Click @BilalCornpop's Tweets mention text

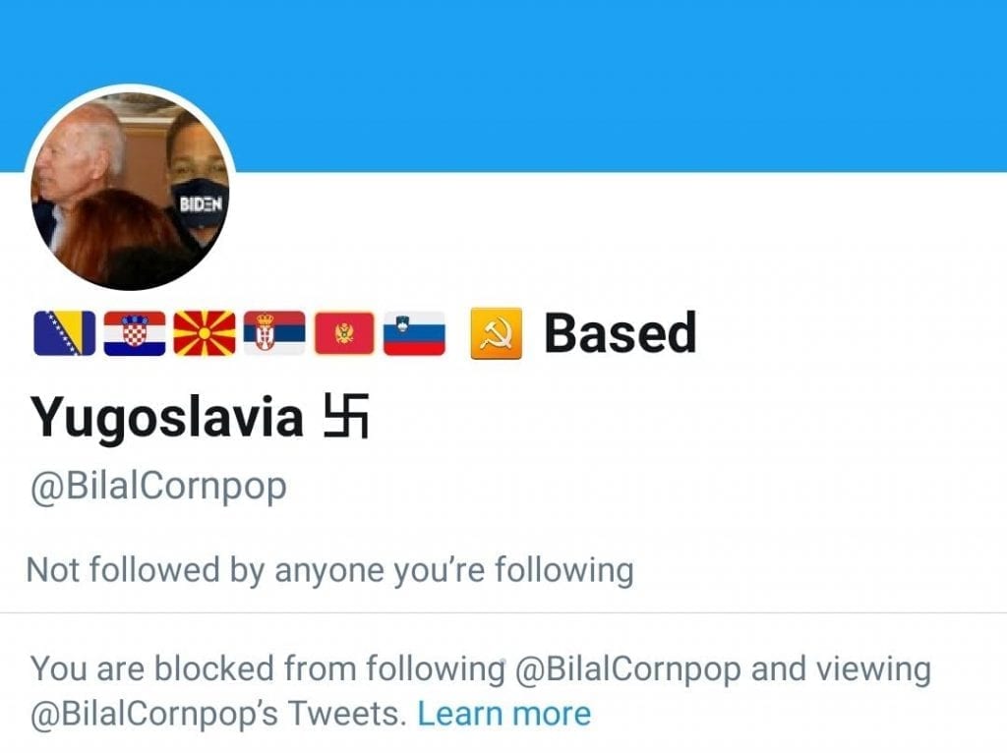point(217,714)
